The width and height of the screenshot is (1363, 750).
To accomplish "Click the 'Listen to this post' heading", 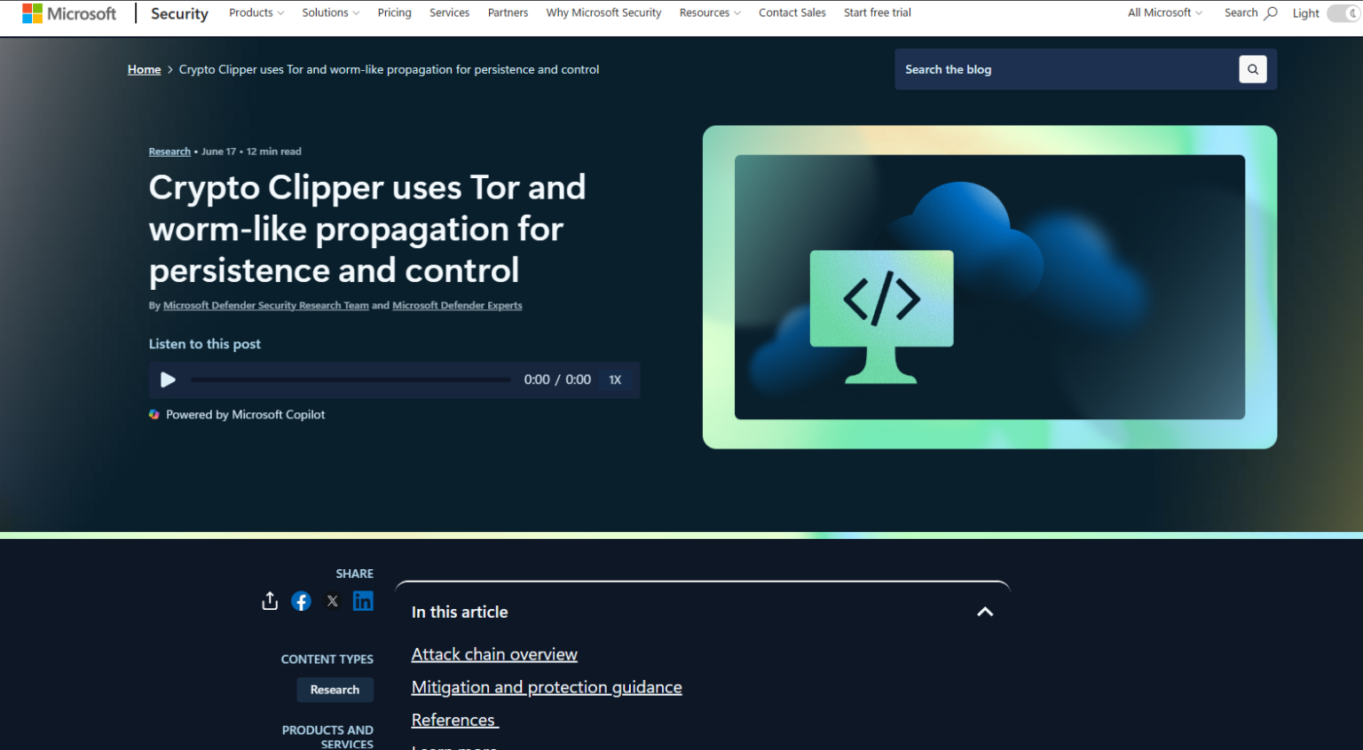I will (205, 344).
